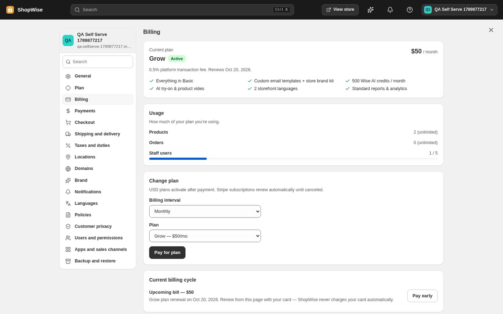
Task: Click the $50 / month price text
Action: pos(425,52)
